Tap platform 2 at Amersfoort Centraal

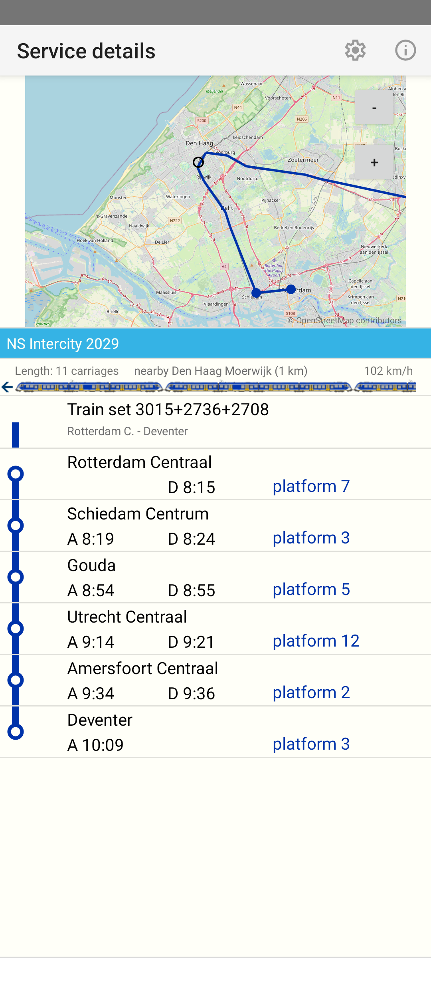coord(311,693)
